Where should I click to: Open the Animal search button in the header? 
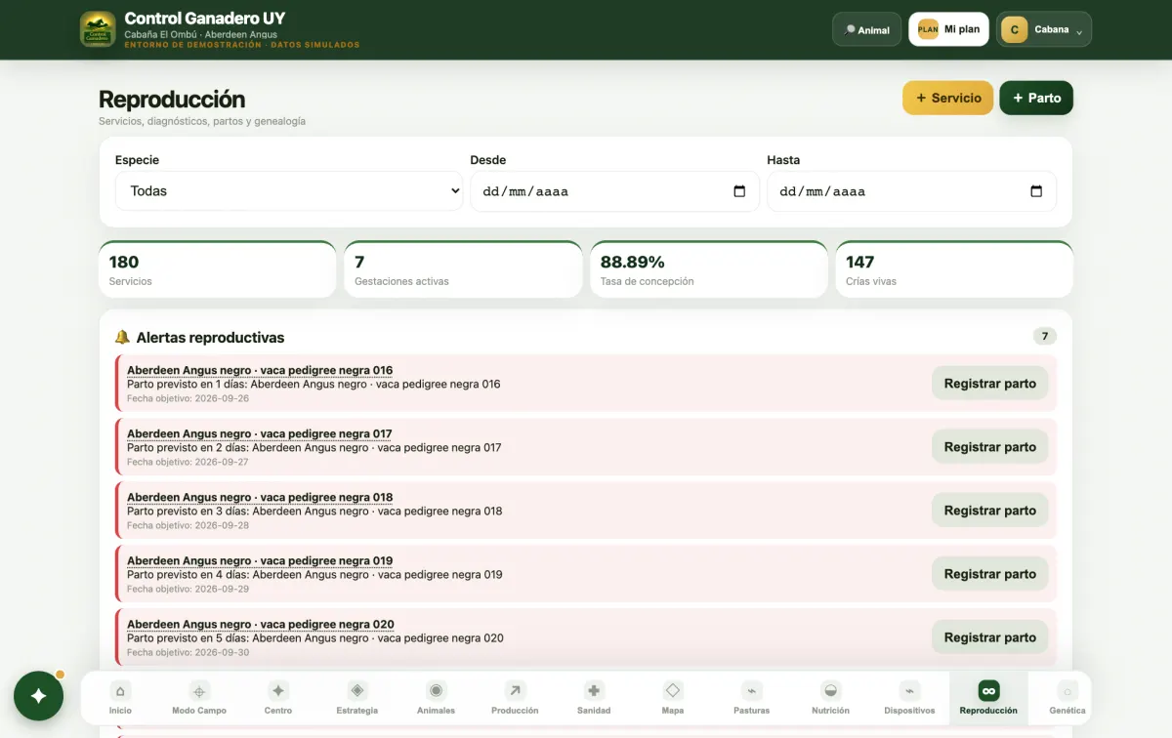(x=866, y=29)
